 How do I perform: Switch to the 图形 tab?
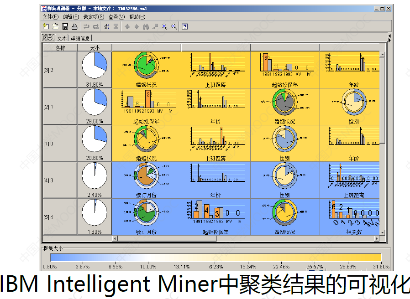click(48, 38)
